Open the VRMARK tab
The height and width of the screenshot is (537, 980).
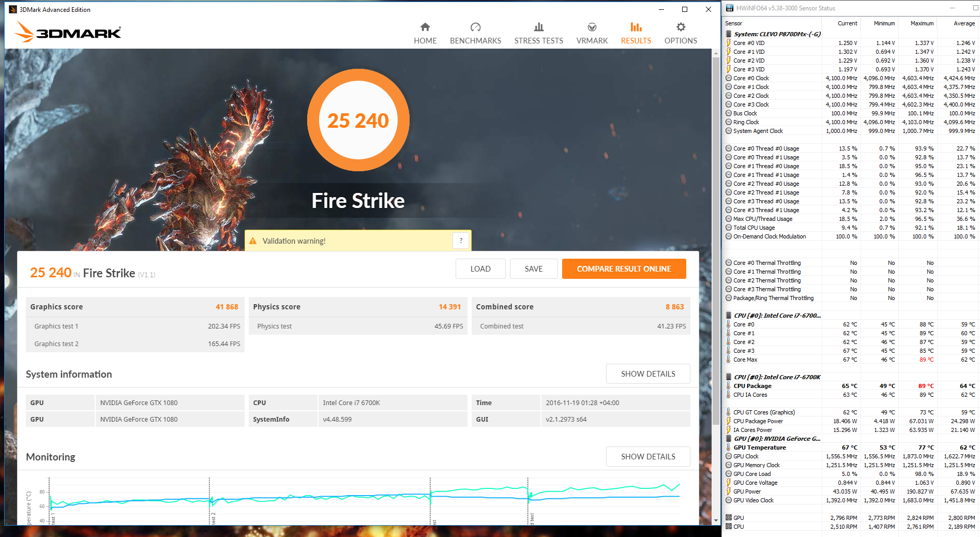[592, 34]
